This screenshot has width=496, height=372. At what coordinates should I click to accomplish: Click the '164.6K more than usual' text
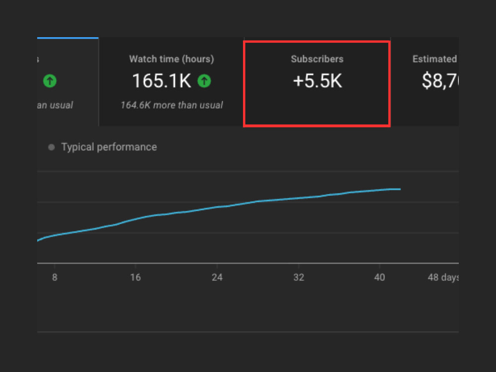172,105
